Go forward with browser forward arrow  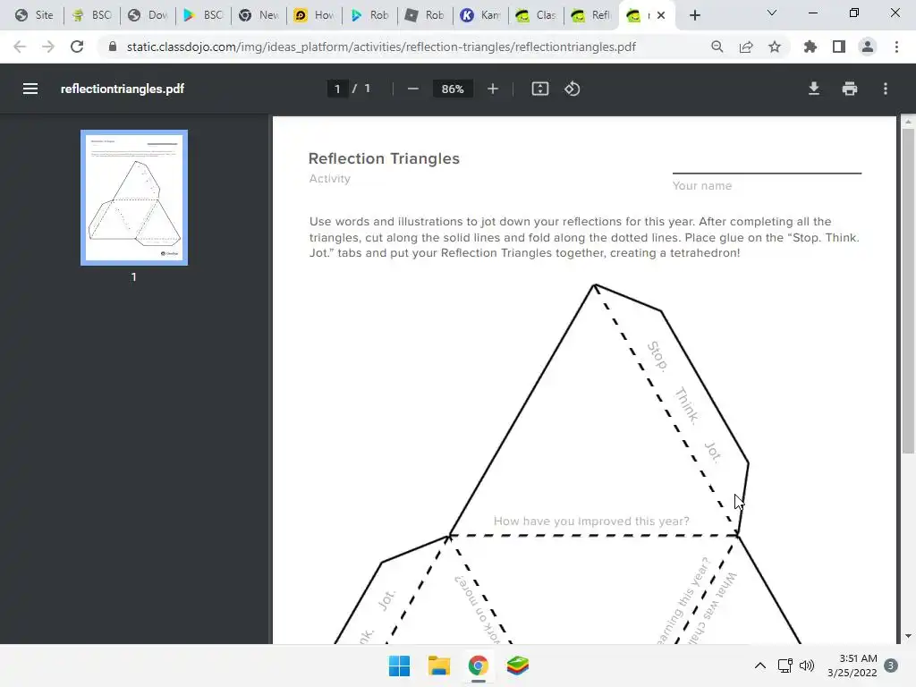tap(48, 47)
